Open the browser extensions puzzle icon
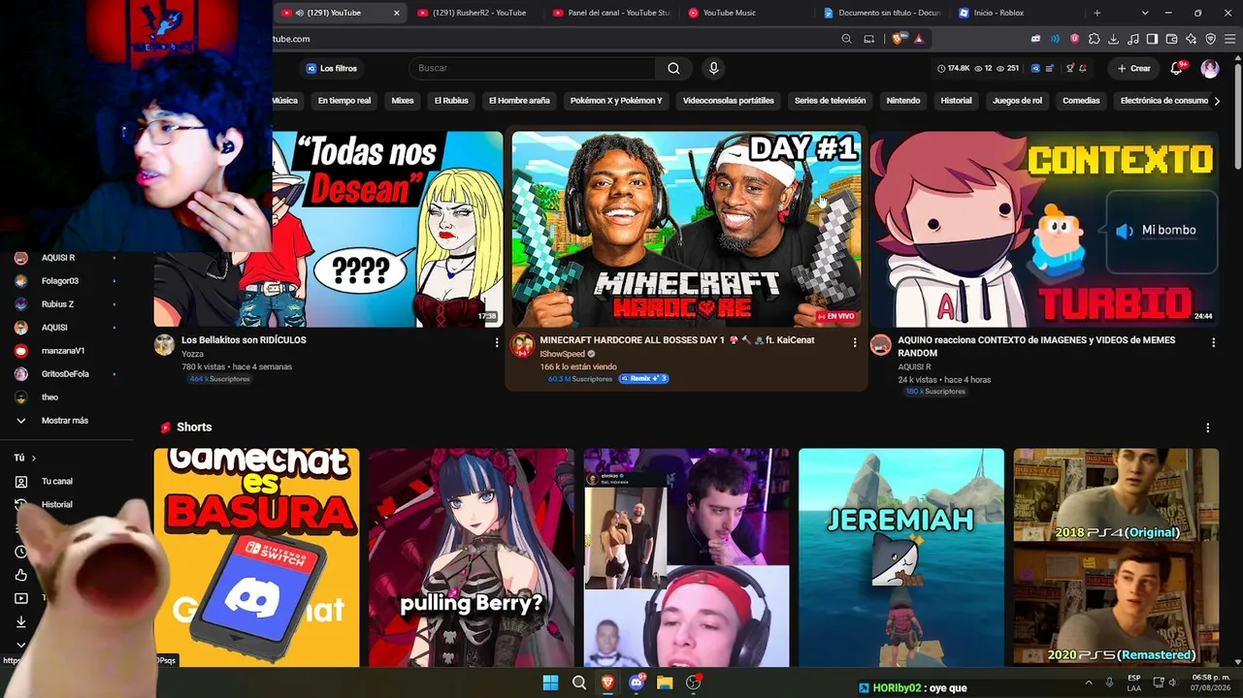Image resolution: width=1243 pixels, height=698 pixels. click(x=1094, y=39)
